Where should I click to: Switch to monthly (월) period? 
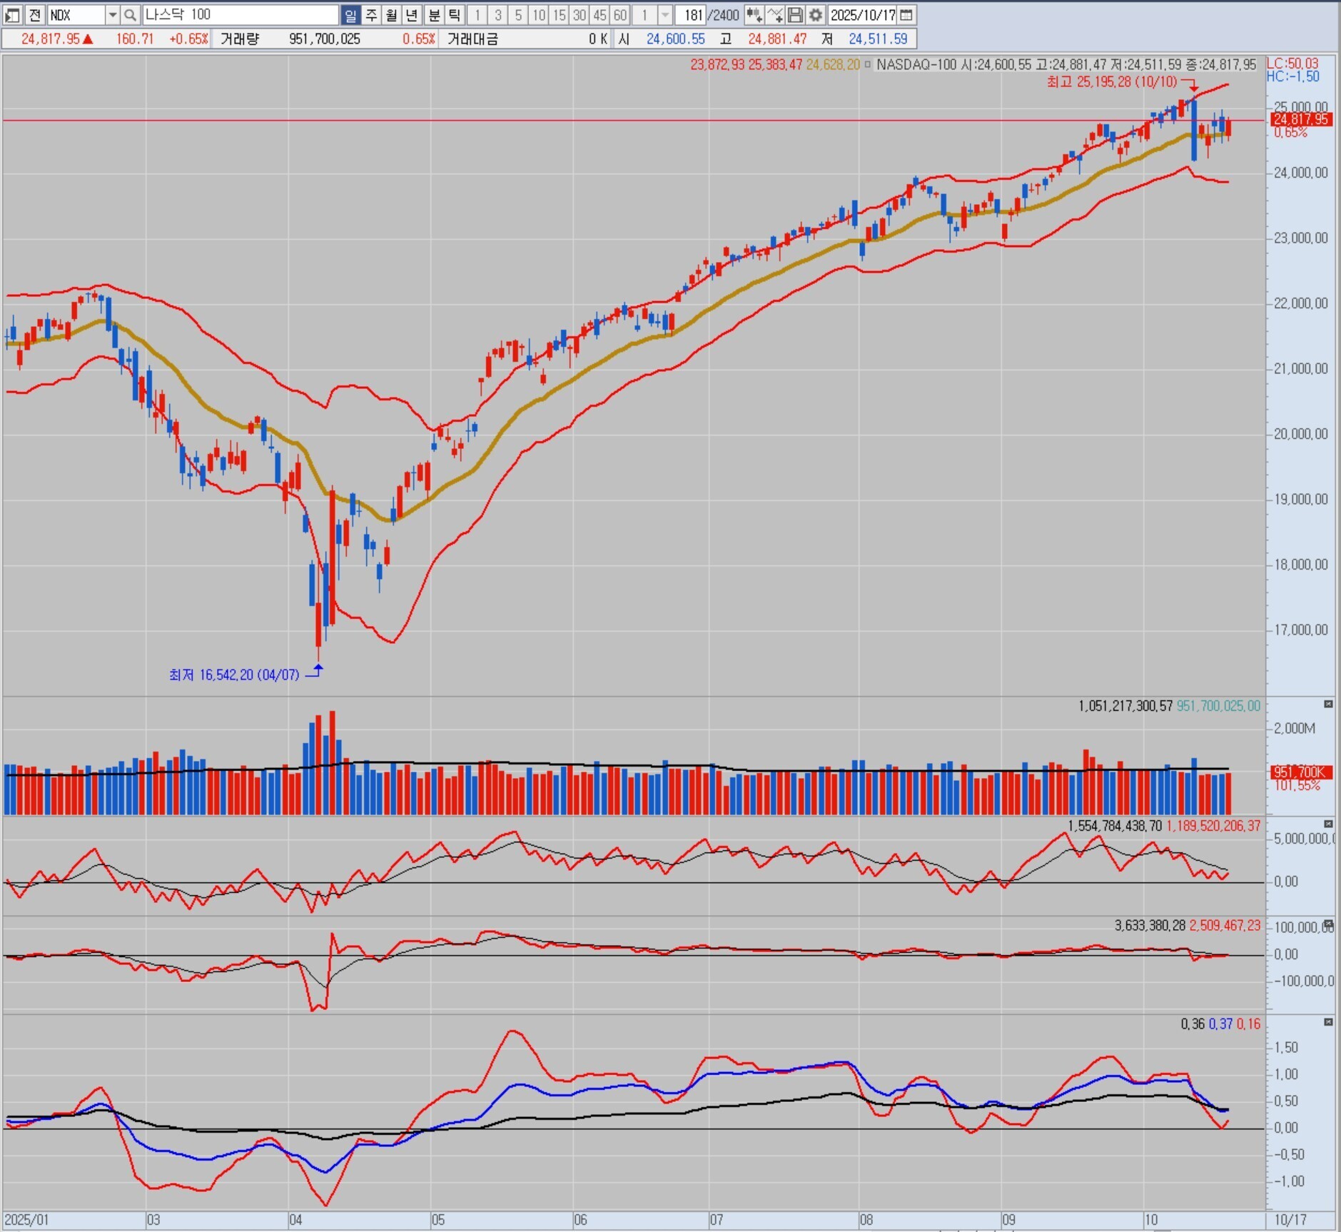tap(392, 15)
